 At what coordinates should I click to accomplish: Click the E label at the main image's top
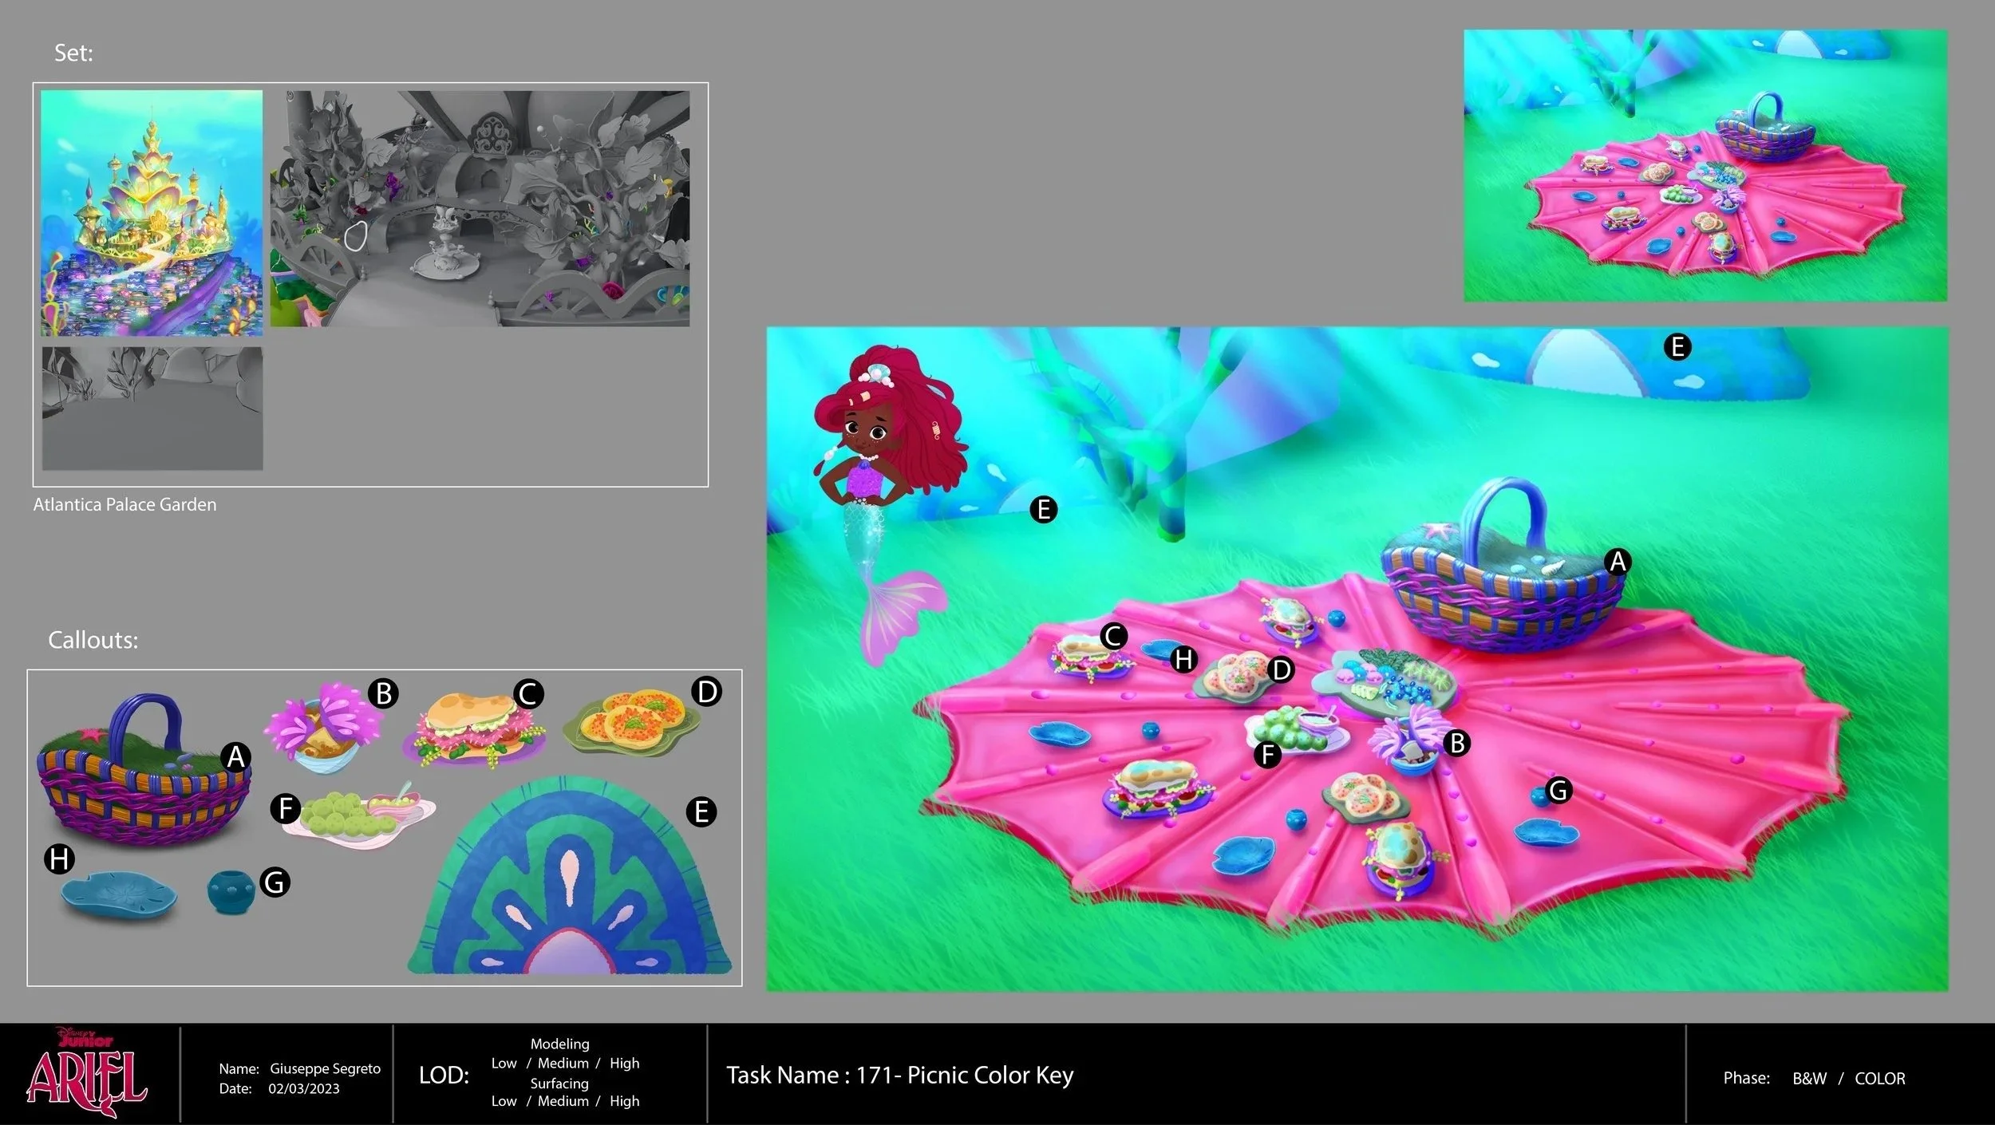tap(1677, 346)
